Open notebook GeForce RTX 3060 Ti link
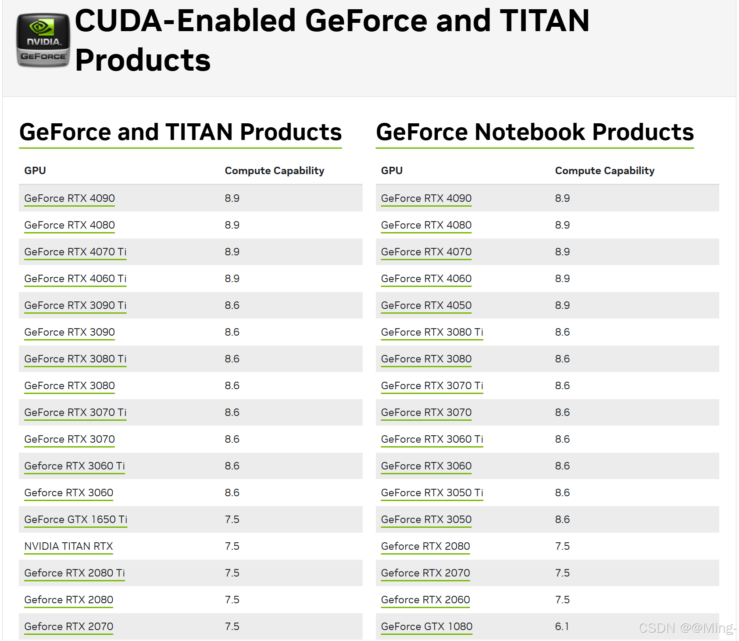739x641 pixels. pyautogui.click(x=432, y=439)
